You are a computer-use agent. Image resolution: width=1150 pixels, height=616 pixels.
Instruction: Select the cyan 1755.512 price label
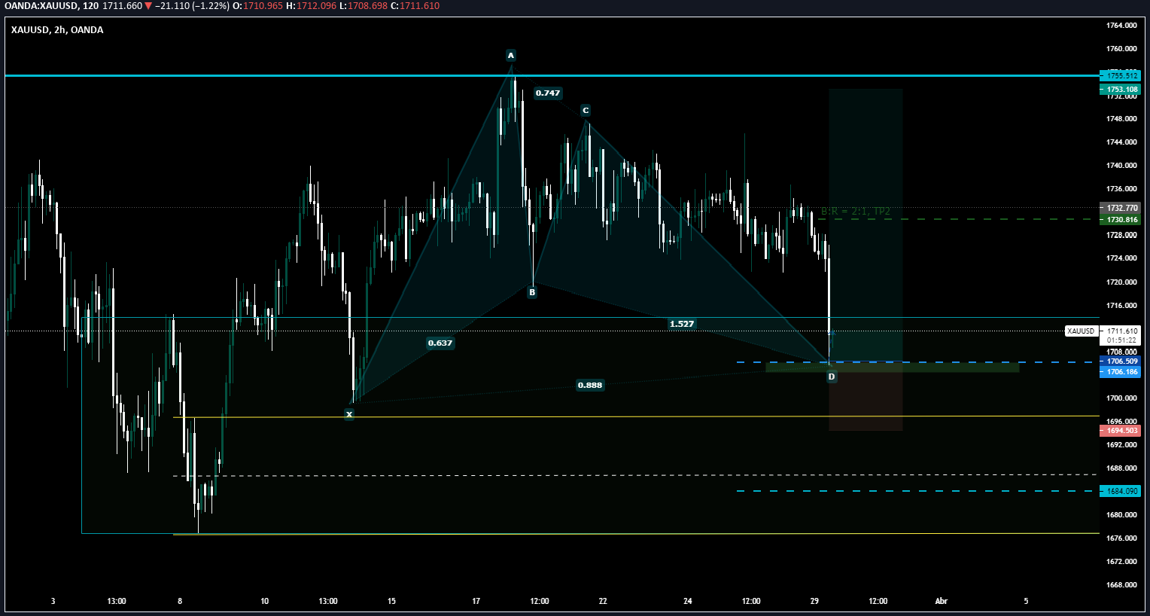pos(1121,76)
